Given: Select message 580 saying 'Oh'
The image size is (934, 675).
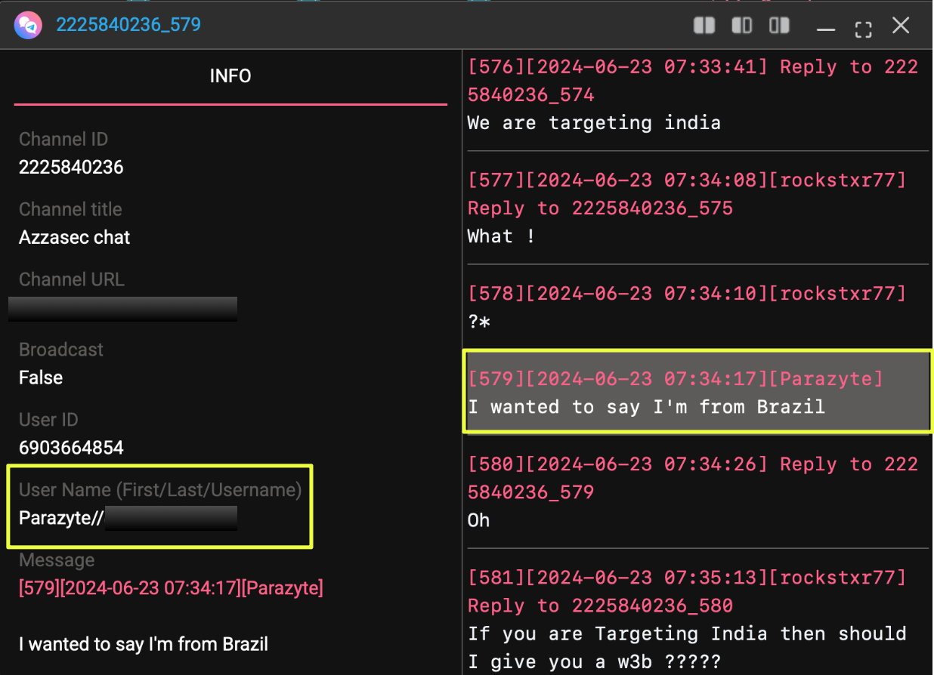Looking at the screenshot, I should pyautogui.click(x=692, y=492).
